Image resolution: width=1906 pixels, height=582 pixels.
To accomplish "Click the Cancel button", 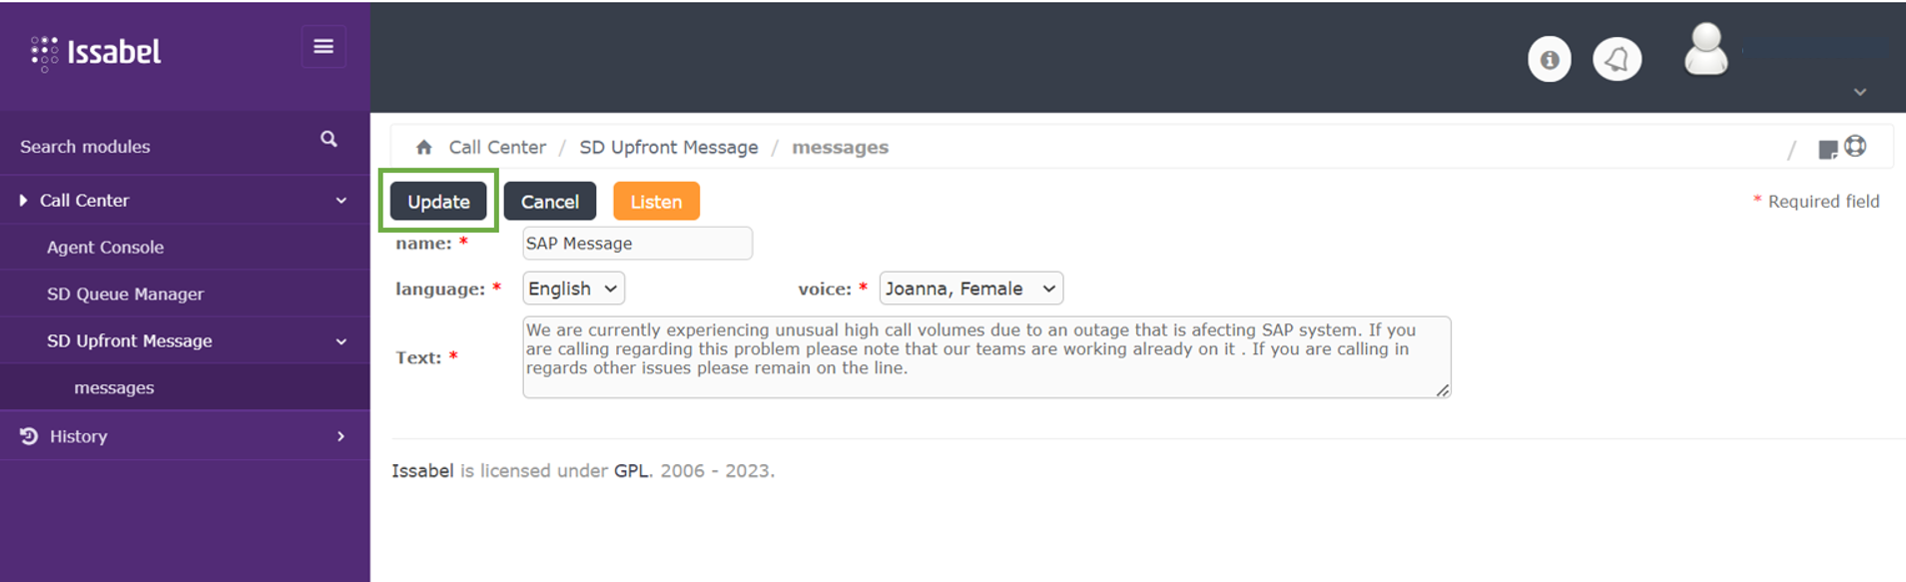I will (549, 202).
